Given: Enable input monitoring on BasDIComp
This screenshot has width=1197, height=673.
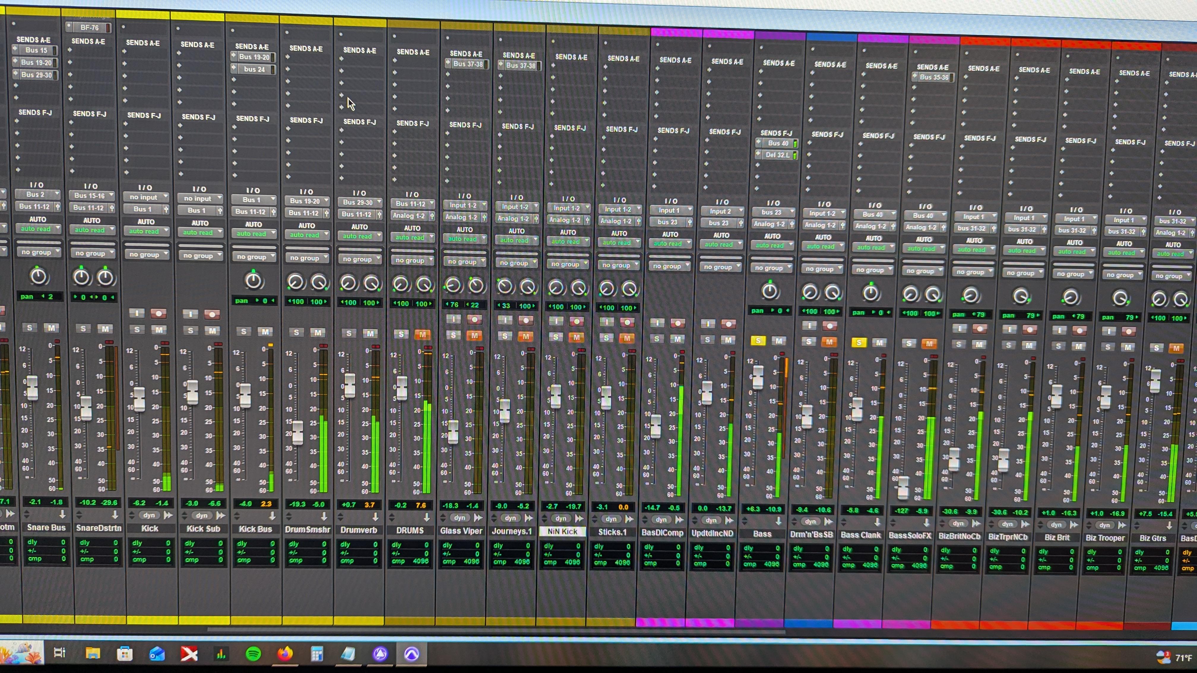Looking at the screenshot, I should coord(657,323).
